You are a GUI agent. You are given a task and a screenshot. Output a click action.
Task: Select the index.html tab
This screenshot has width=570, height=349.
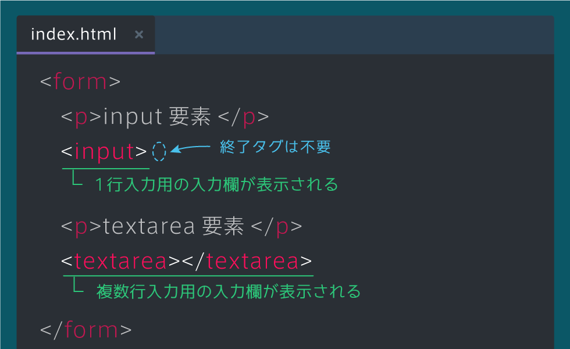point(74,35)
